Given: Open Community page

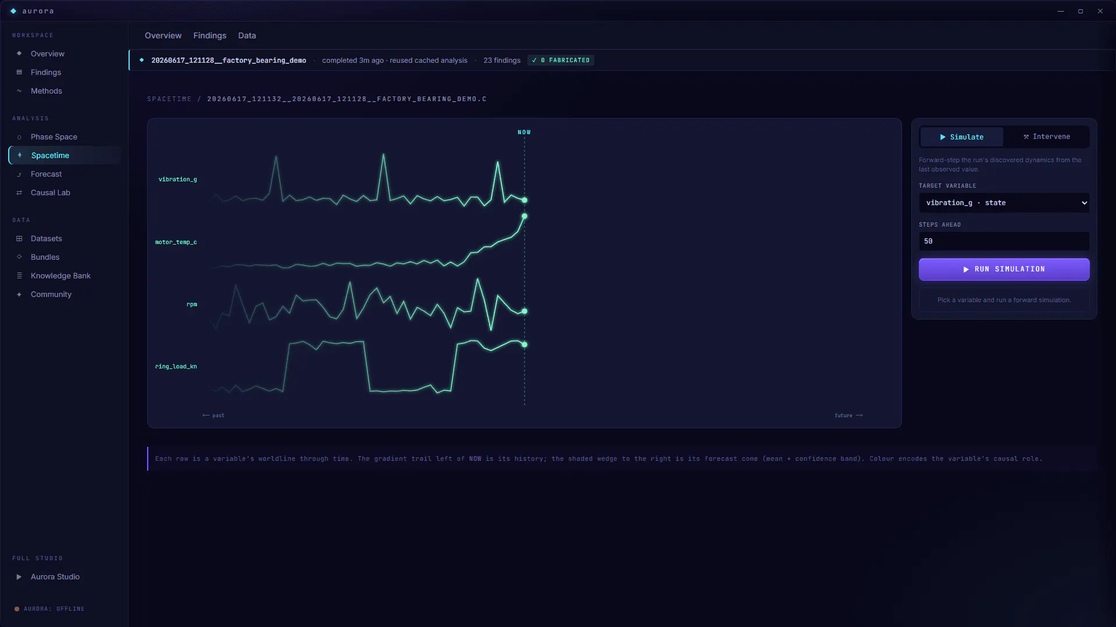Looking at the screenshot, I should tap(65, 294).
